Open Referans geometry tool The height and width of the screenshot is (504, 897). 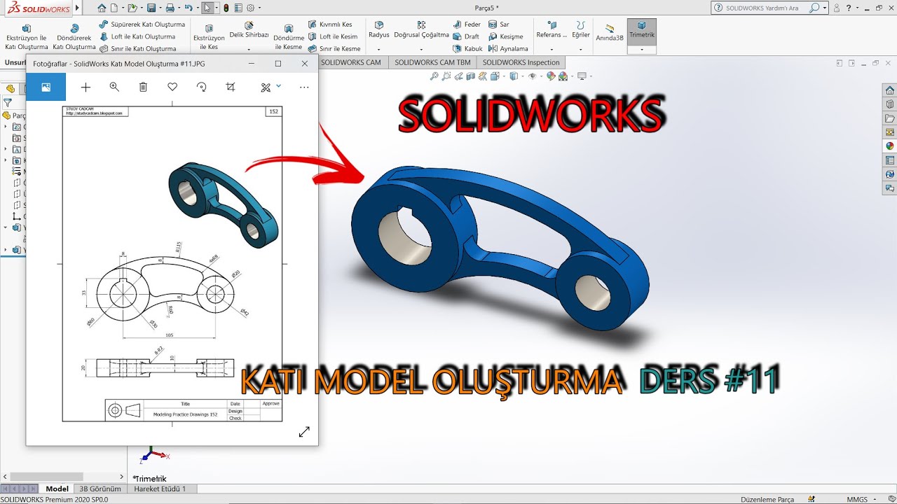552,30
